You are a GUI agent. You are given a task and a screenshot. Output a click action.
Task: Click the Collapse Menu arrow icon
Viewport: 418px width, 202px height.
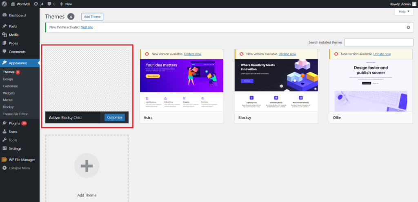(4, 168)
